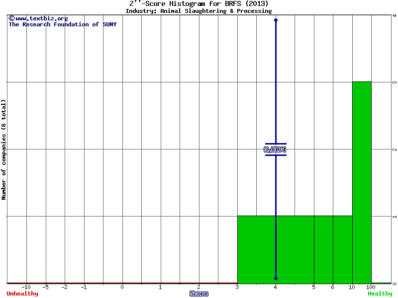Click the 3 x-axis tick label
Viewport: 398px width, 298px height.
click(x=237, y=287)
